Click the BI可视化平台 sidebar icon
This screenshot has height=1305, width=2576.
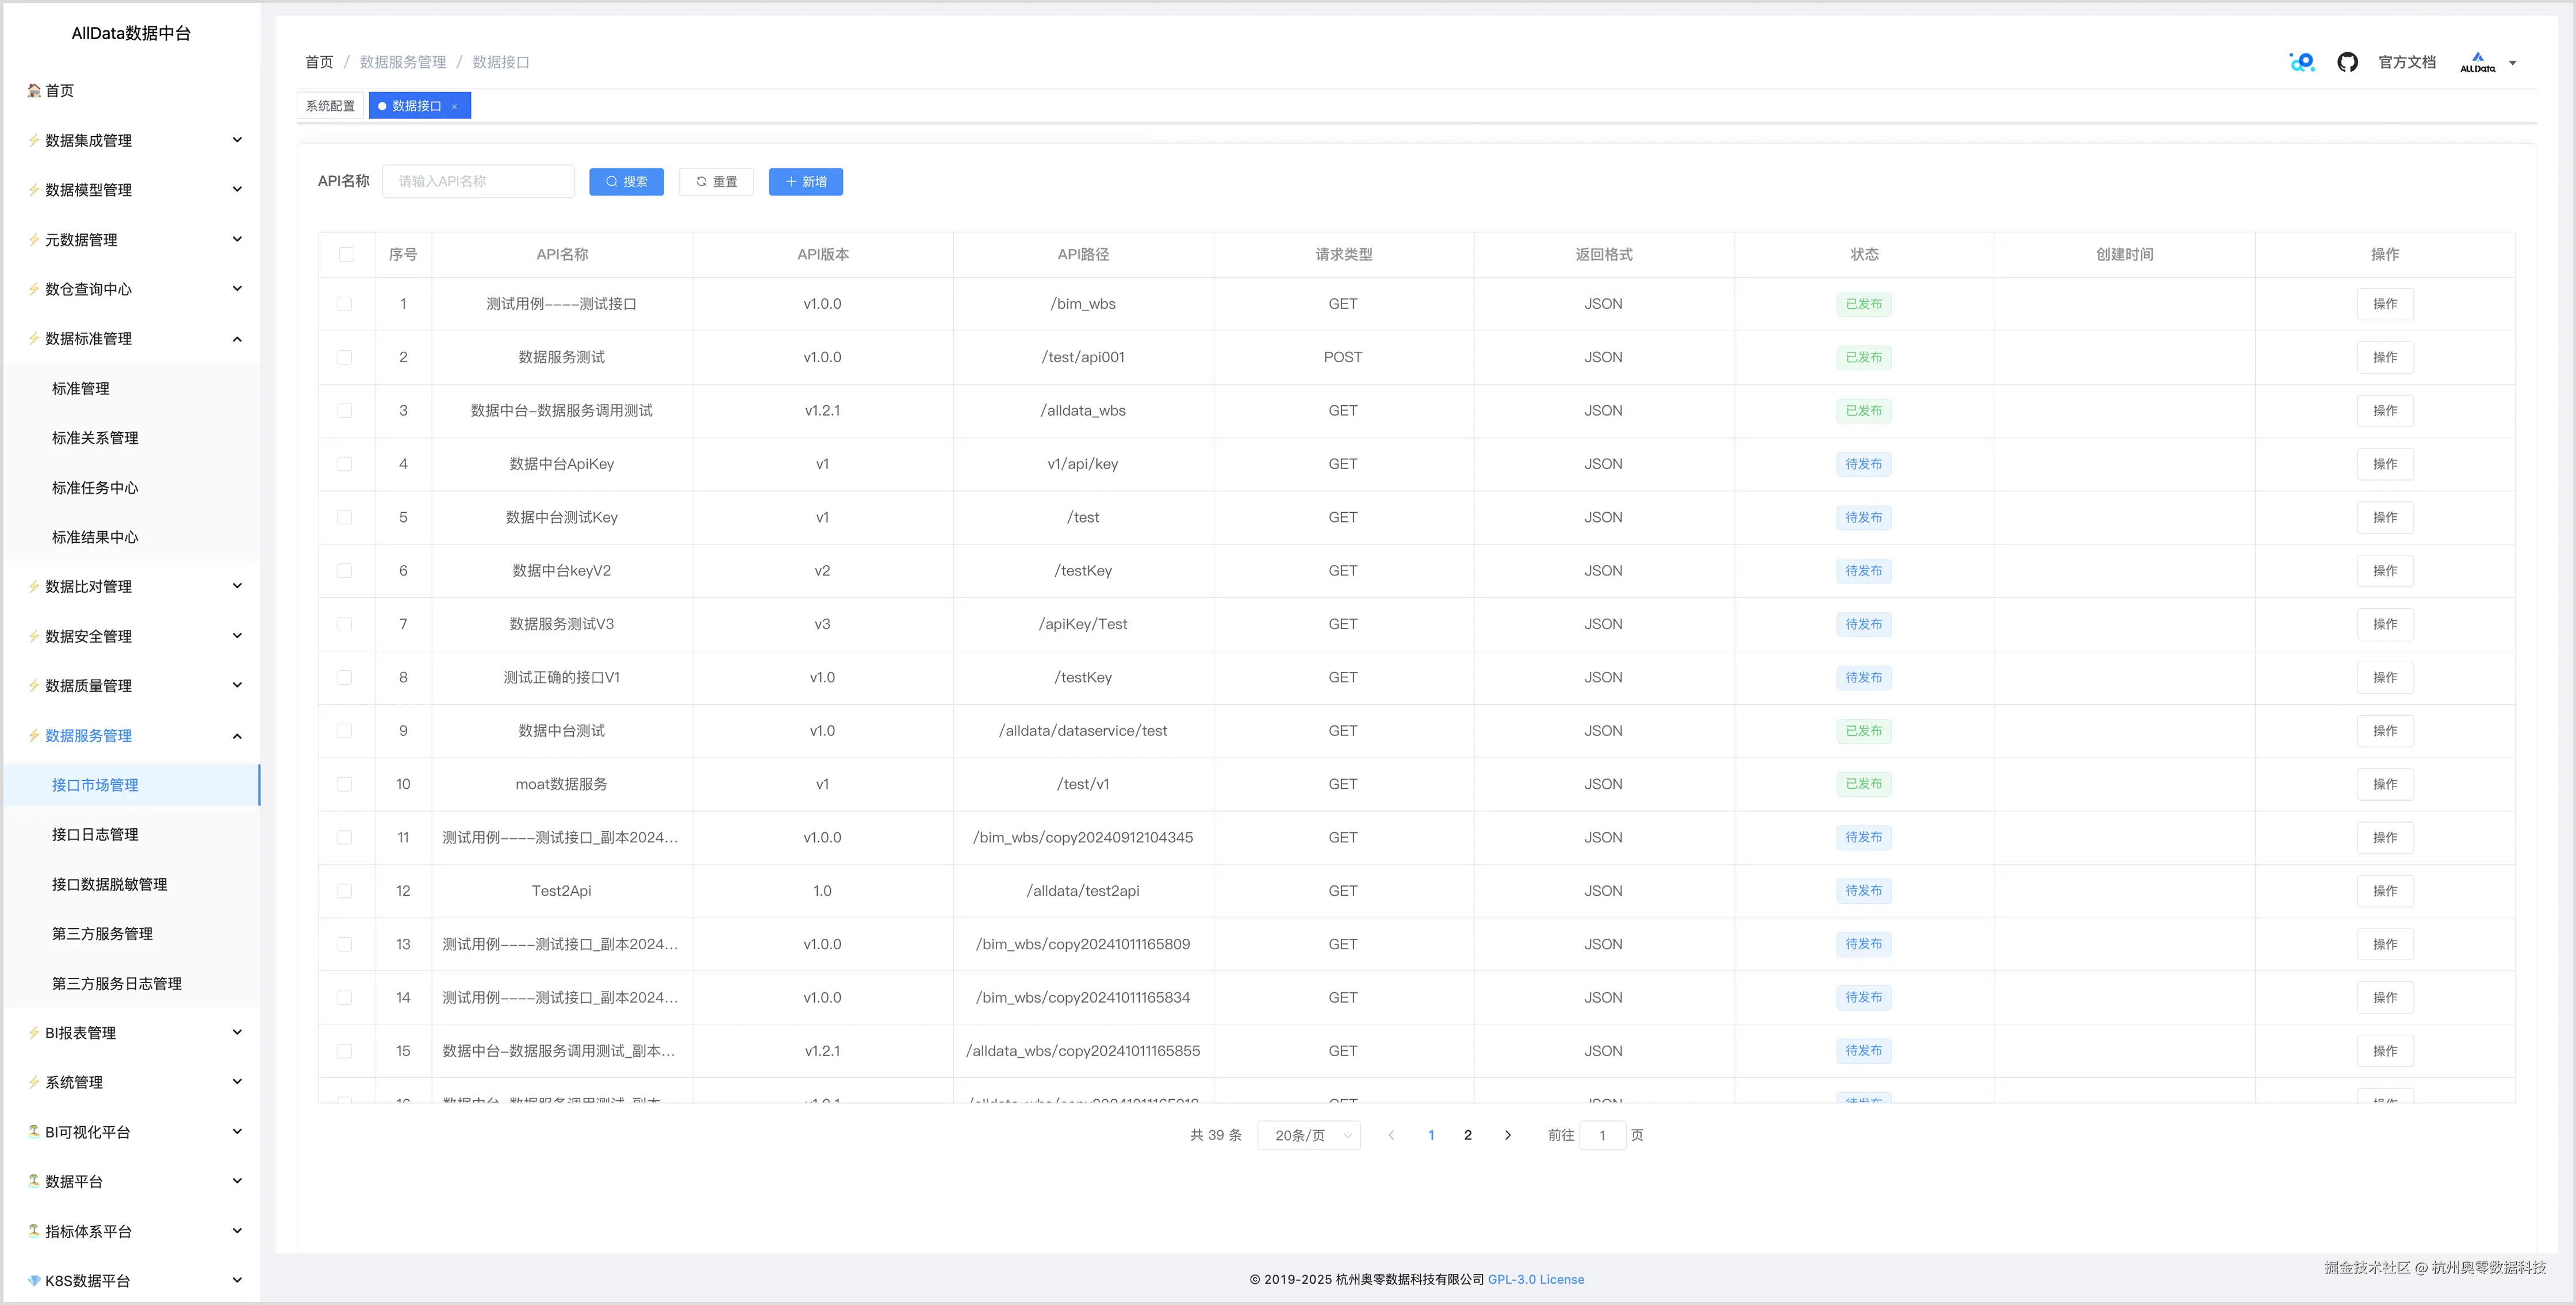[34, 1131]
